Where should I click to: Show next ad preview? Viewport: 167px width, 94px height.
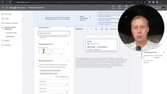[91, 29]
